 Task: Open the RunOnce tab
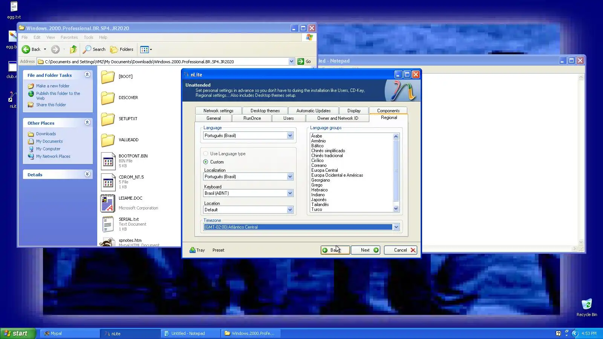tap(252, 118)
